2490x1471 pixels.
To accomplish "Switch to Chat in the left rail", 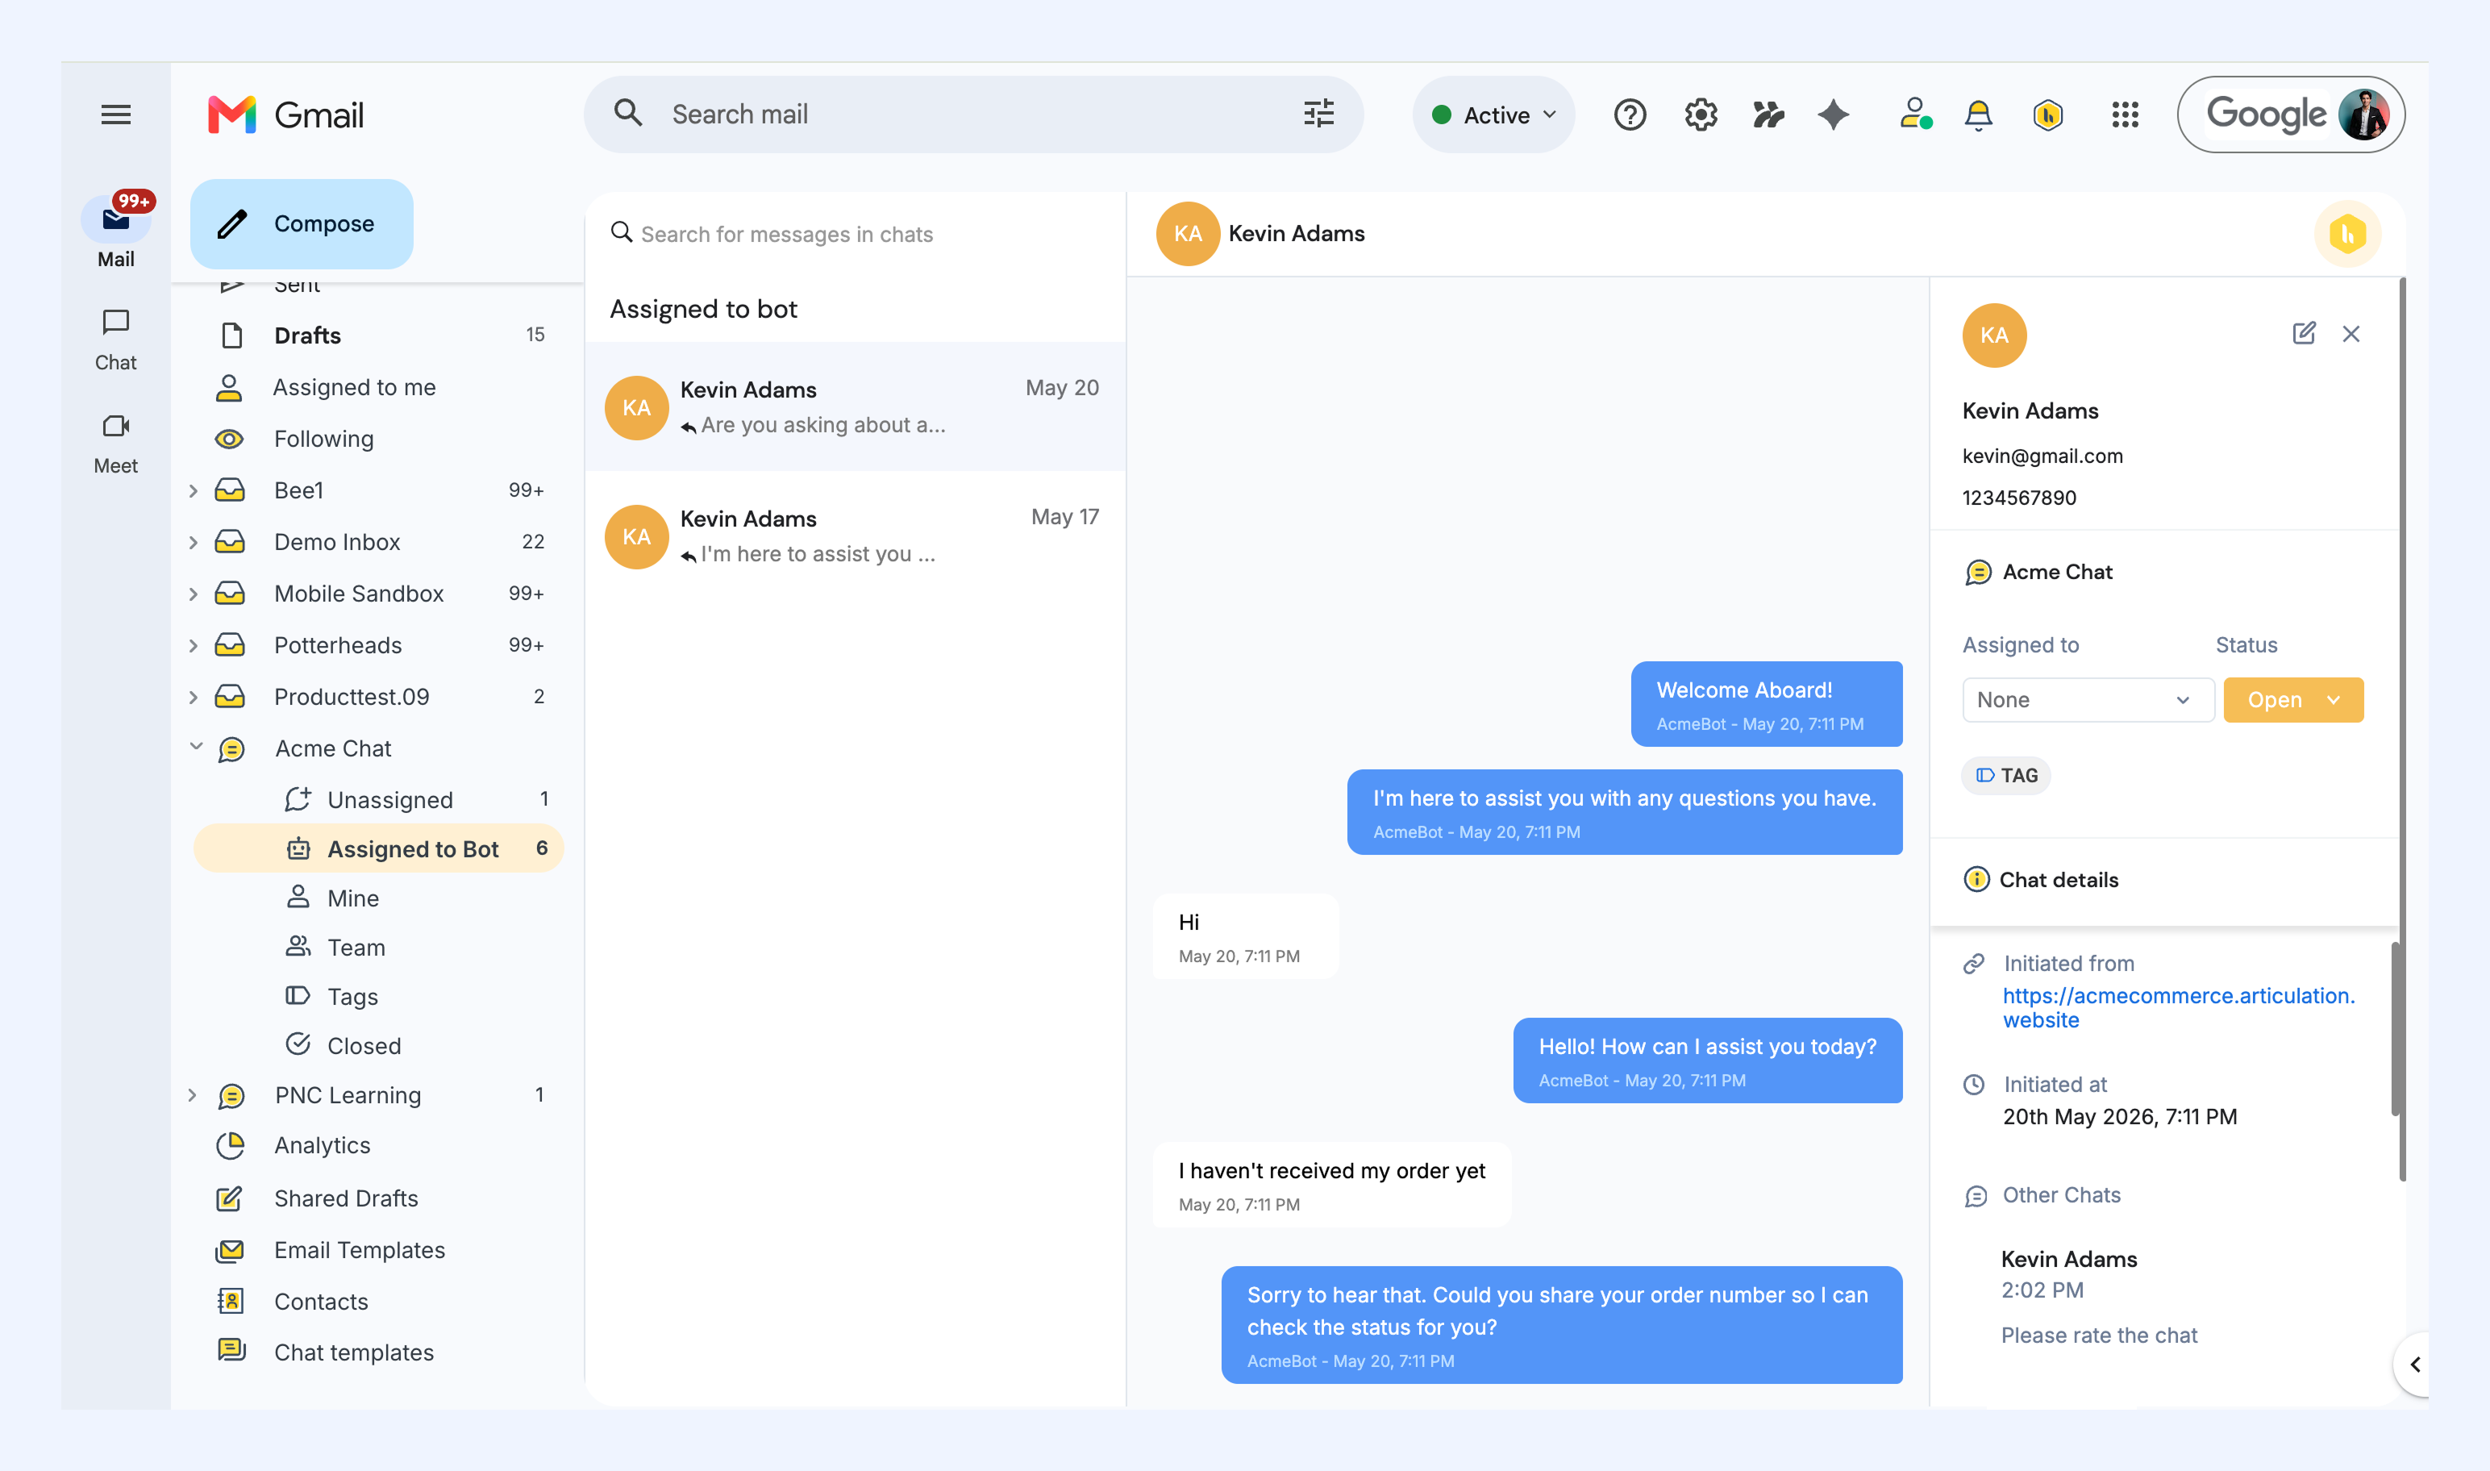I will point(116,339).
